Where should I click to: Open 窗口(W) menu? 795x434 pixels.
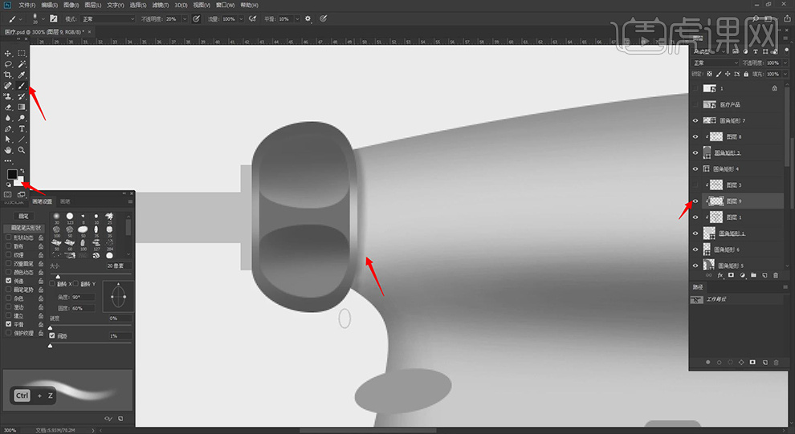(x=225, y=5)
